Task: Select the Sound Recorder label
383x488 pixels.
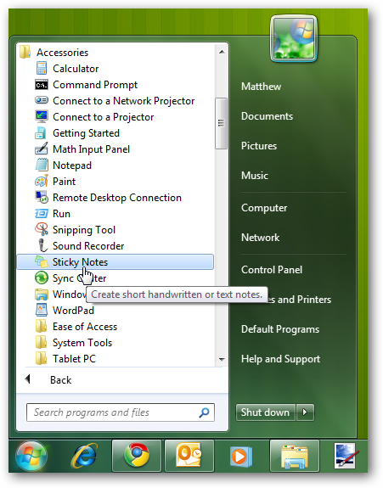Action: click(88, 245)
